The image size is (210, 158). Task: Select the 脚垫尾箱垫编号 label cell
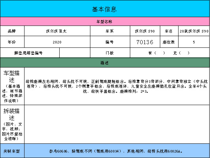click(x=30, y=53)
